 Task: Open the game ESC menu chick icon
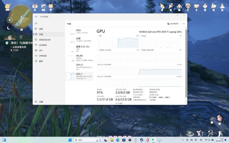(x=7, y=6)
